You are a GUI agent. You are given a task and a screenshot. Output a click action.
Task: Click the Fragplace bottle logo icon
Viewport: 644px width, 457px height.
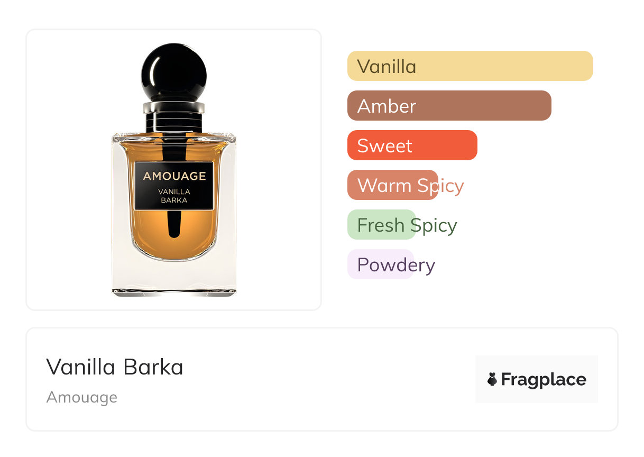point(492,379)
